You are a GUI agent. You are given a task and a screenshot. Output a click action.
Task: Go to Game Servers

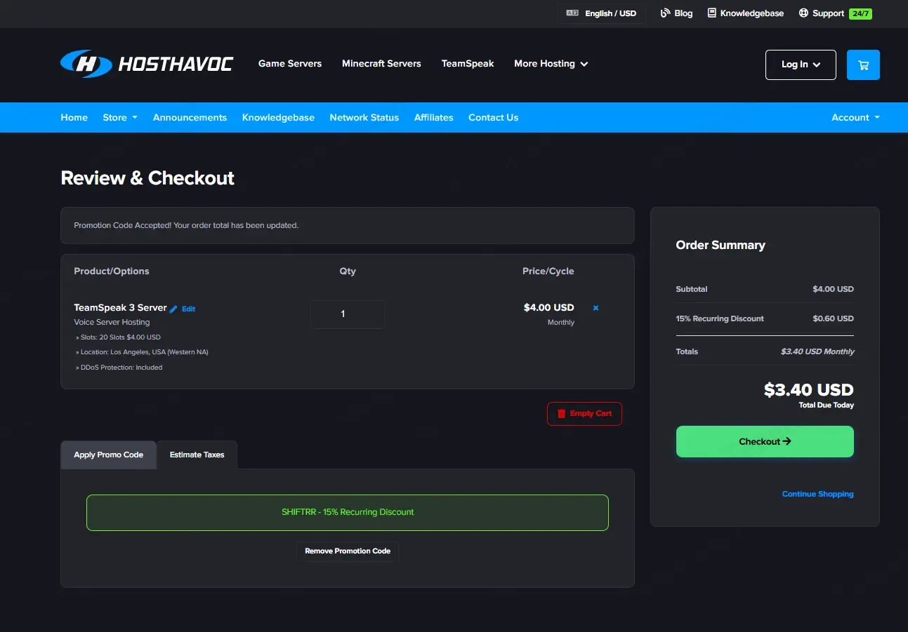[290, 64]
